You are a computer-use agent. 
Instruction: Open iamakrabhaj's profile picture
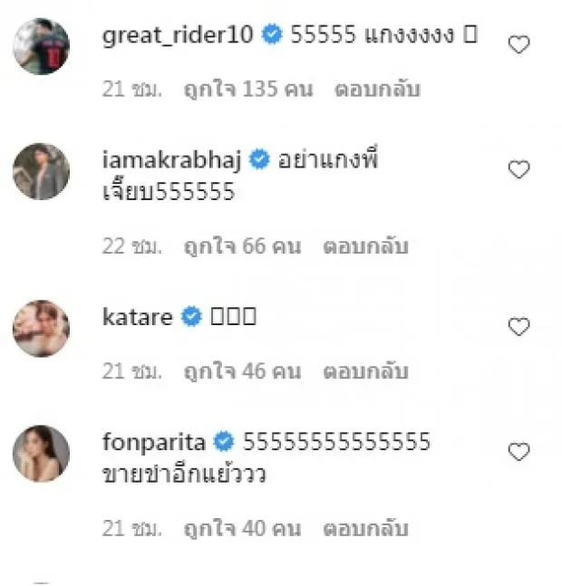coord(41,170)
